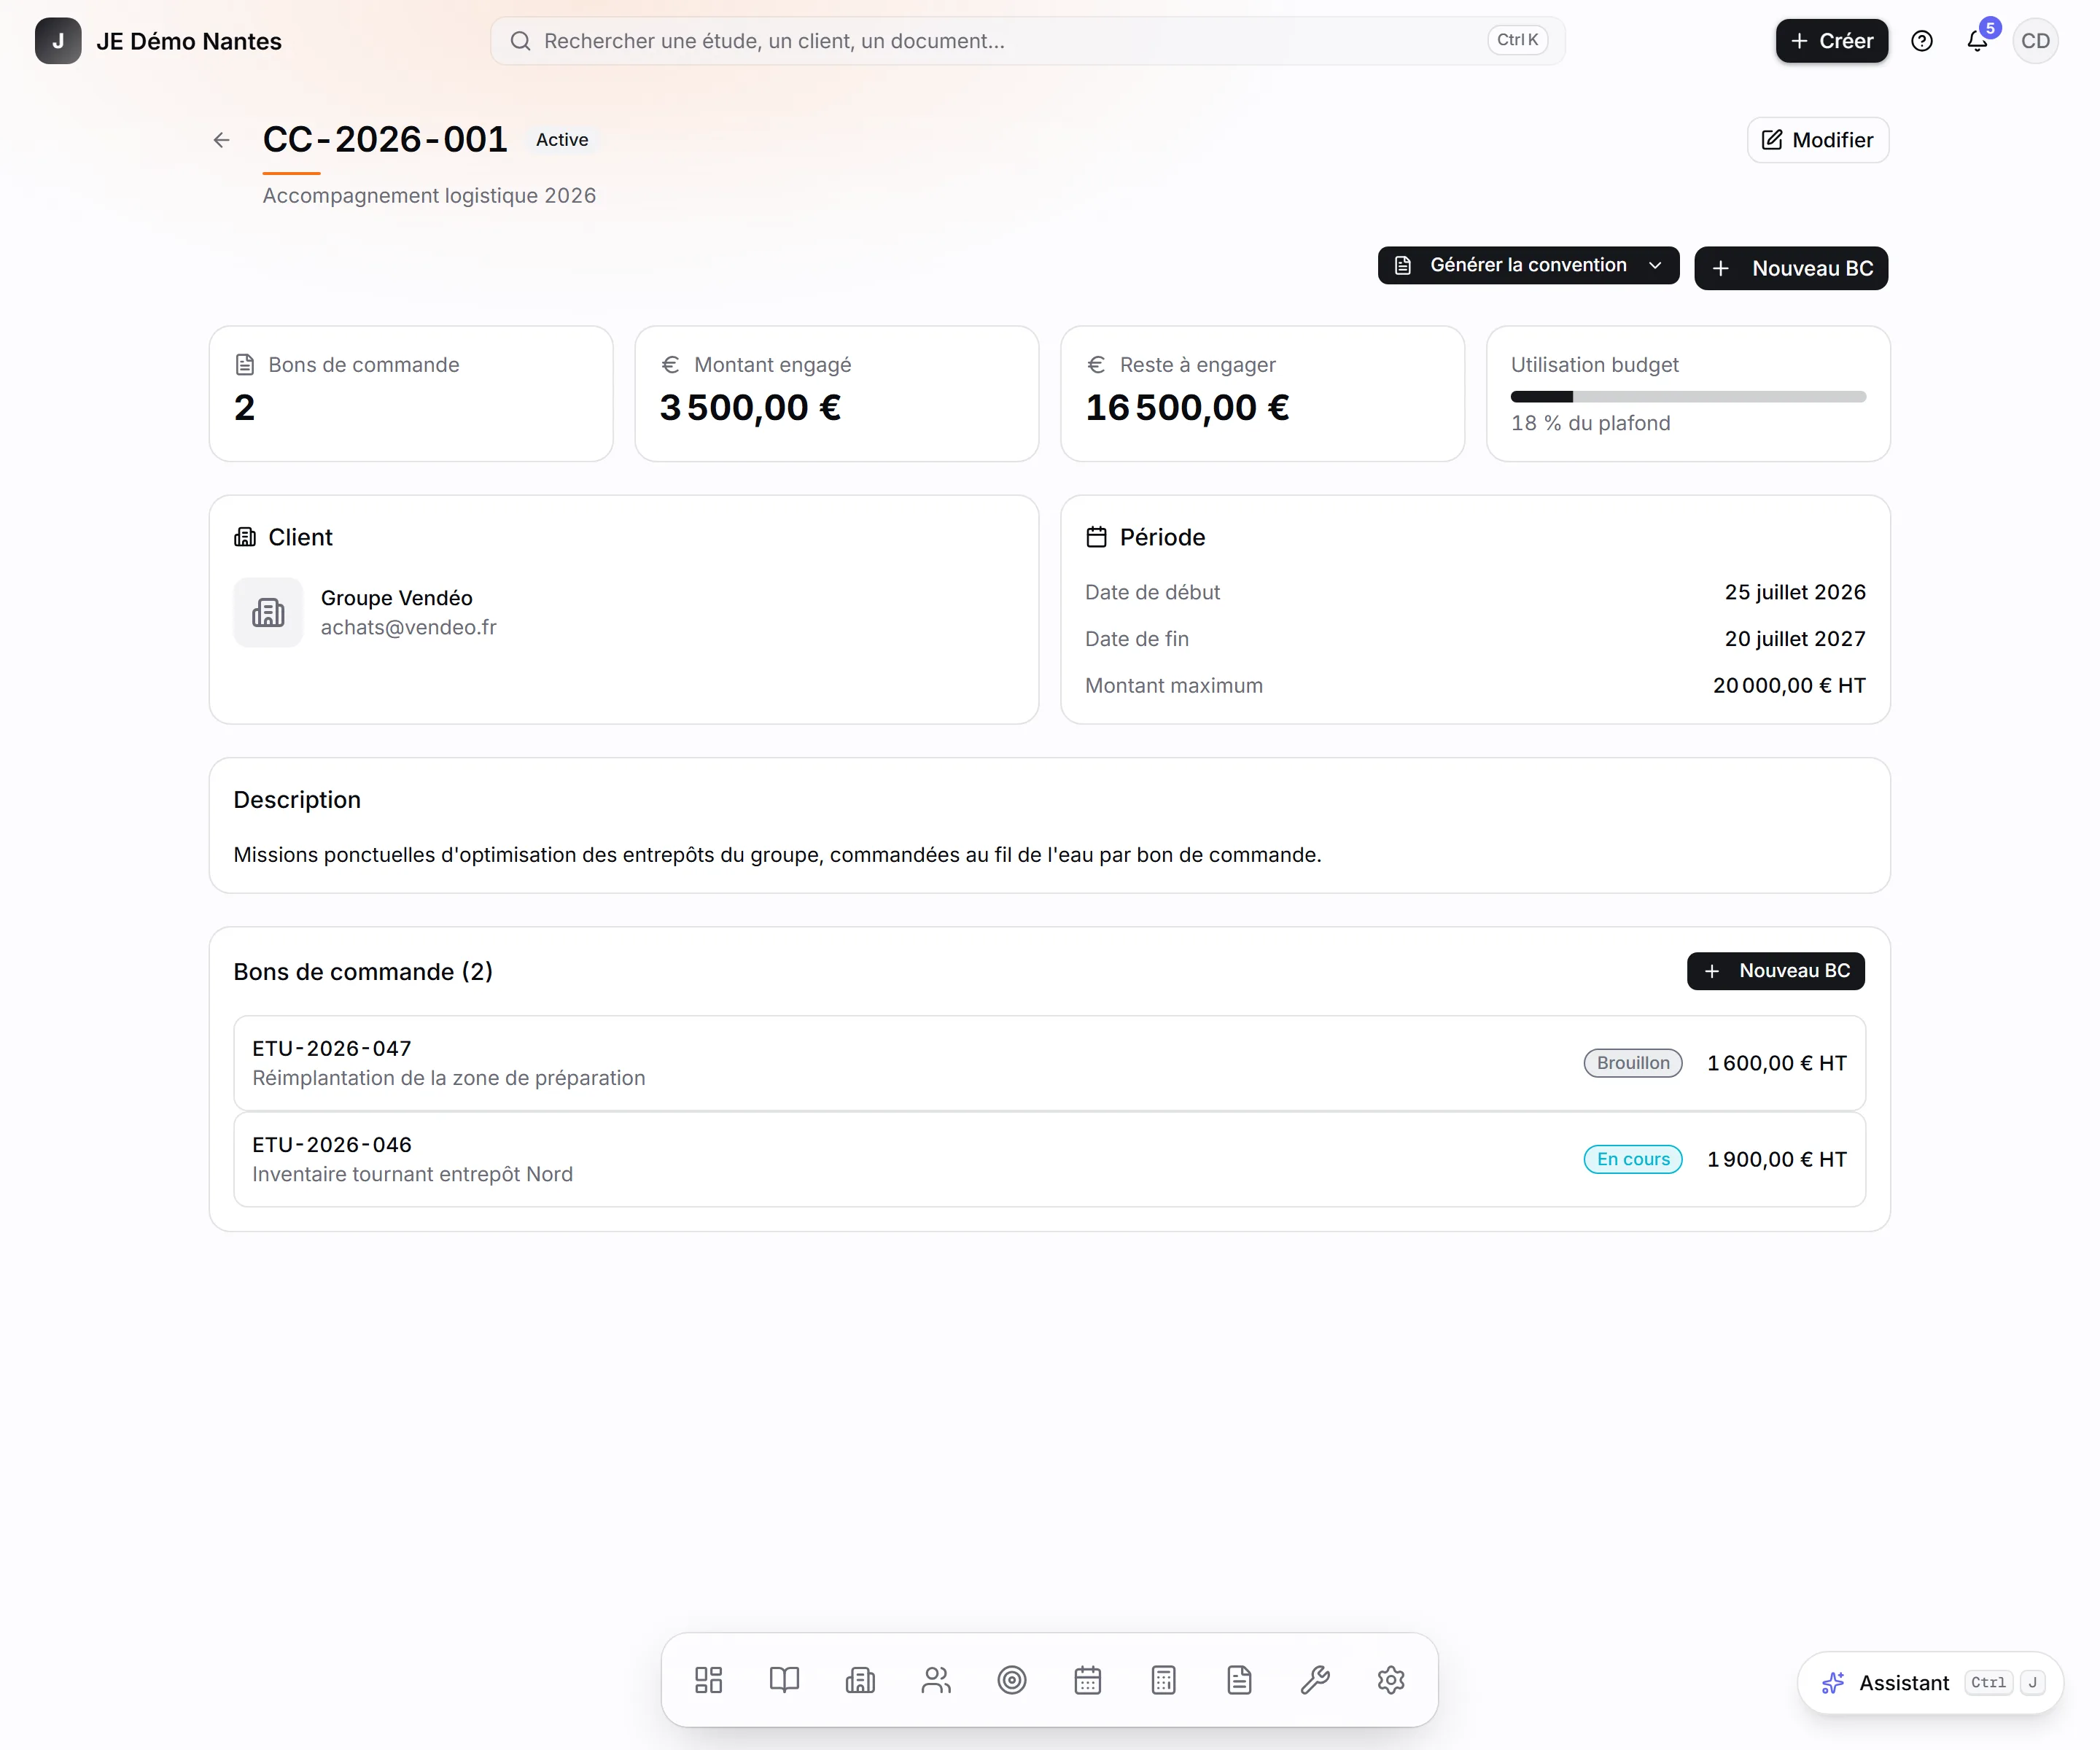Image resolution: width=2100 pixels, height=1750 pixels.
Task: Open order ETU-2026-047 row
Action: click(x=1049, y=1063)
